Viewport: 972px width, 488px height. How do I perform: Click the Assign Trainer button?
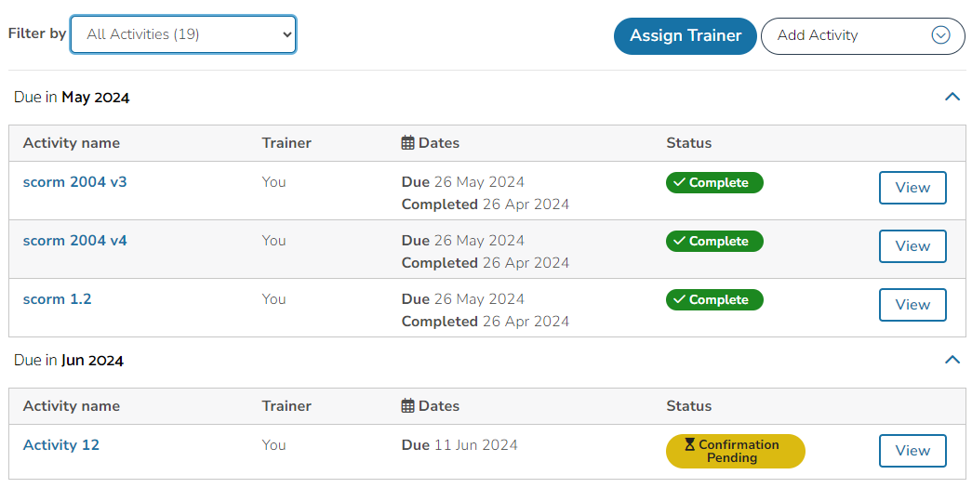pyautogui.click(x=685, y=36)
